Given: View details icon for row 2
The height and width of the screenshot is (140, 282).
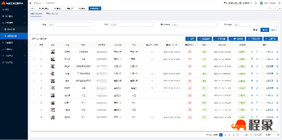Looking at the screenshot, I should 252,59.
